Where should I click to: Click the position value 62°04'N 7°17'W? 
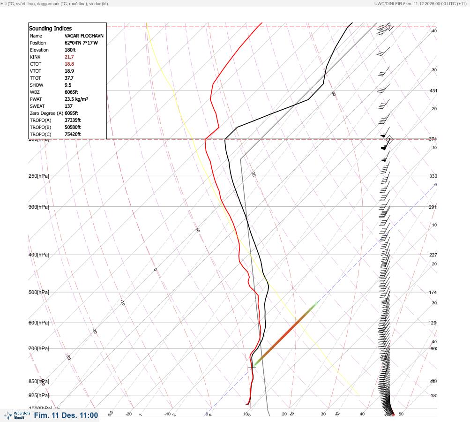pos(81,43)
